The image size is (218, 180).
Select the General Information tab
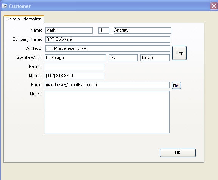click(24, 19)
